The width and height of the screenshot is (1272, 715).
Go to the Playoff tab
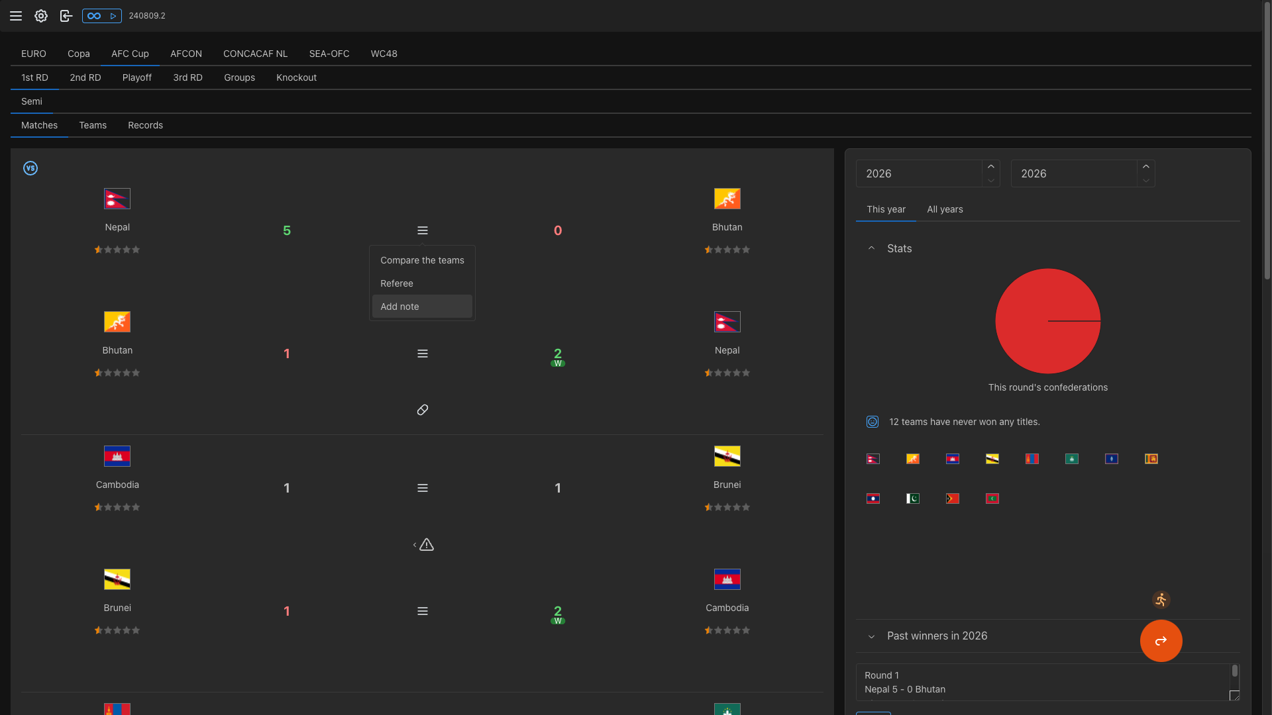[137, 77]
